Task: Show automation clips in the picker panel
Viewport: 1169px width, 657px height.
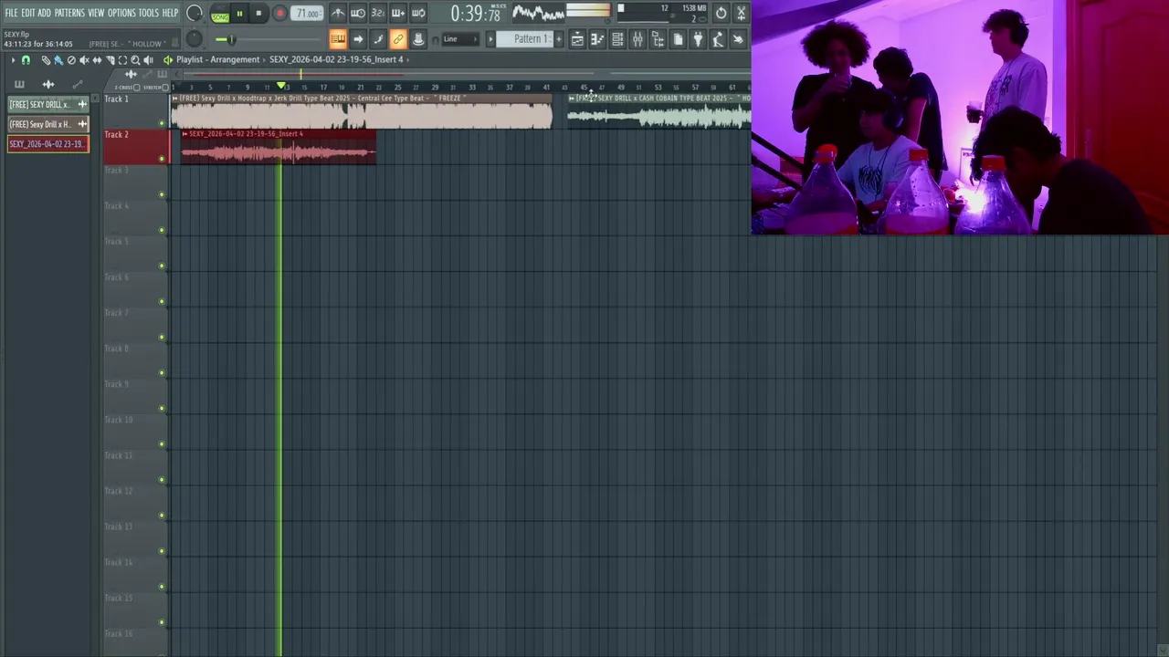Action: click(78, 84)
